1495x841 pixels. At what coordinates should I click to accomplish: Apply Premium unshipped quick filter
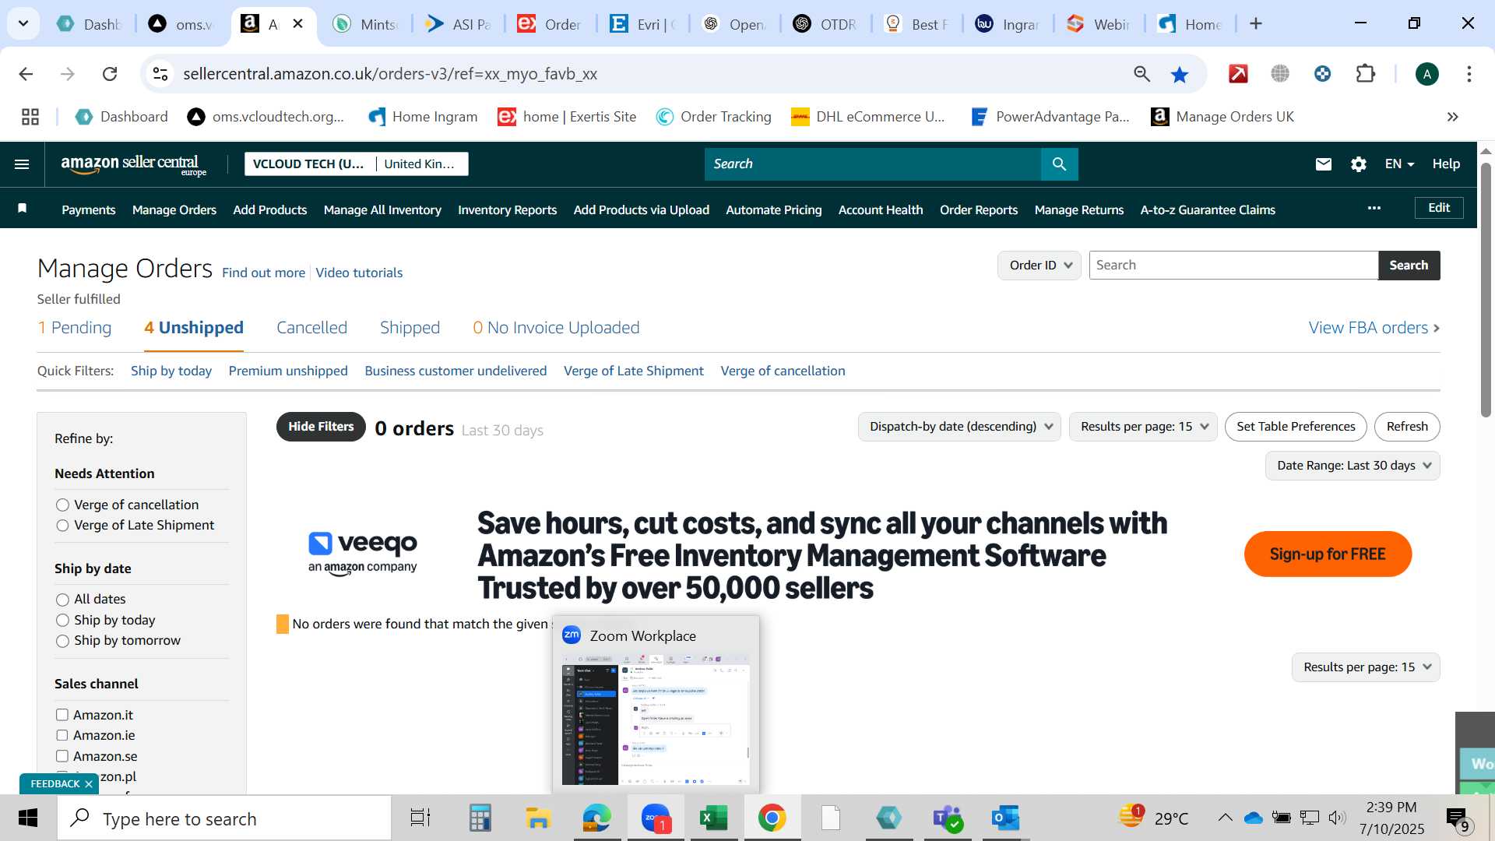[x=288, y=371]
